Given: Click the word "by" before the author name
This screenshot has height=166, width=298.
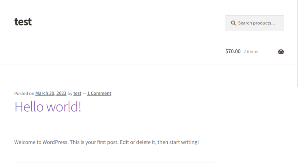Looking at the screenshot, I should [70, 94].
